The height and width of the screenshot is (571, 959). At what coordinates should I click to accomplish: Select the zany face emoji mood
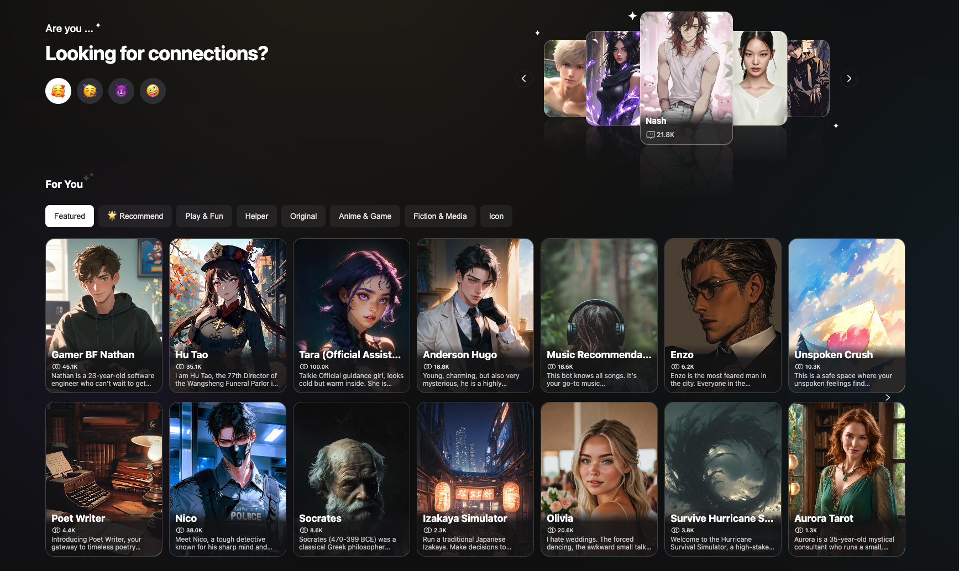coord(153,91)
